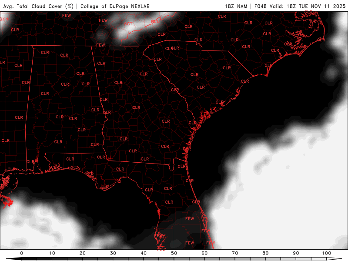Click the color bar label '0'
Image resolution: width=348 pixels, height=261 pixels.
21,253
